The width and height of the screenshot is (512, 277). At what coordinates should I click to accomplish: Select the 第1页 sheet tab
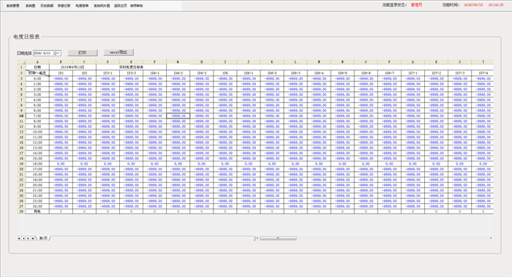click(43, 238)
